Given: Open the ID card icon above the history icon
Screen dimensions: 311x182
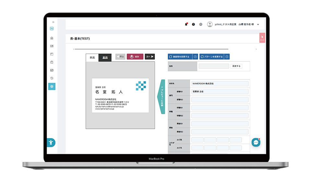Looking at the screenshot, I should tap(52, 70).
